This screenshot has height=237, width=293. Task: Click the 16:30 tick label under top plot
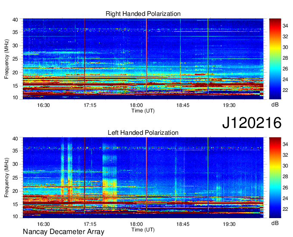tap(44, 105)
